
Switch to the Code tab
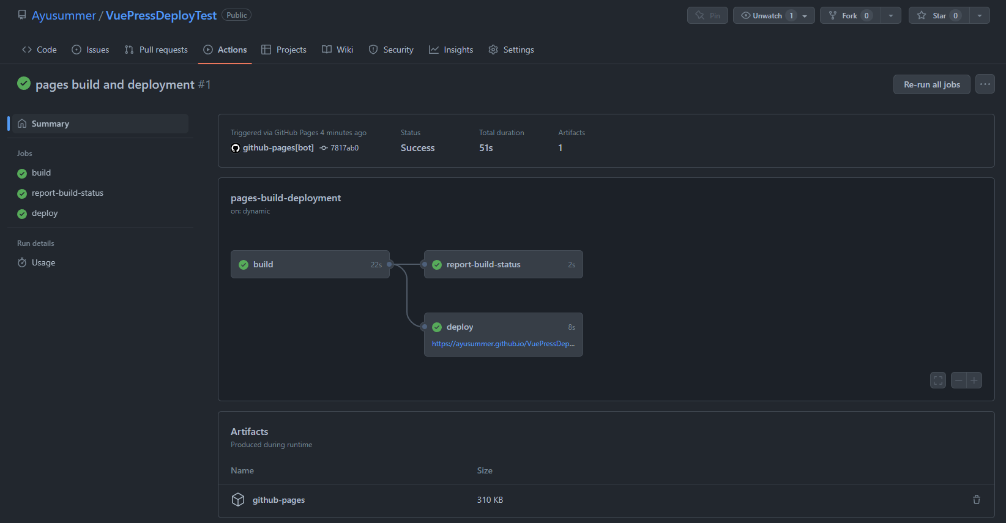[39, 50]
